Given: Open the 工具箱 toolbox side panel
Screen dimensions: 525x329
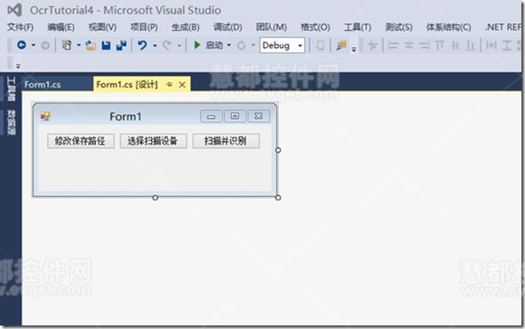Looking at the screenshot, I should click(x=11, y=89).
